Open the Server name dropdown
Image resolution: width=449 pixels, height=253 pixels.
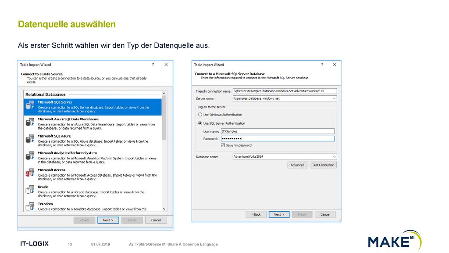point(334,98)
